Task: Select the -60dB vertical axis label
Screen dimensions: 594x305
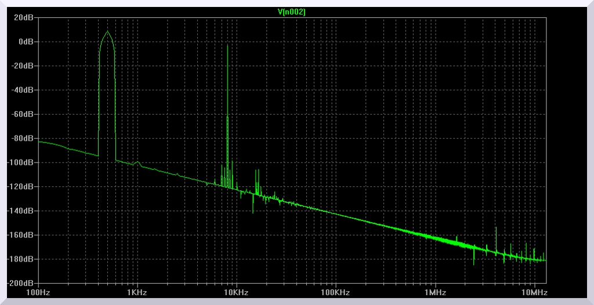Action: pyautogui.click(x=23, y=115)
